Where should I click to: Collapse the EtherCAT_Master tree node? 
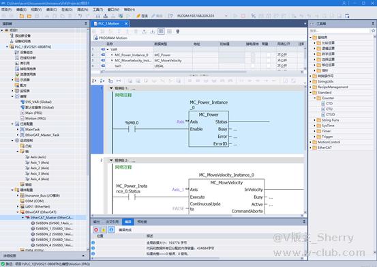[23, 217]
